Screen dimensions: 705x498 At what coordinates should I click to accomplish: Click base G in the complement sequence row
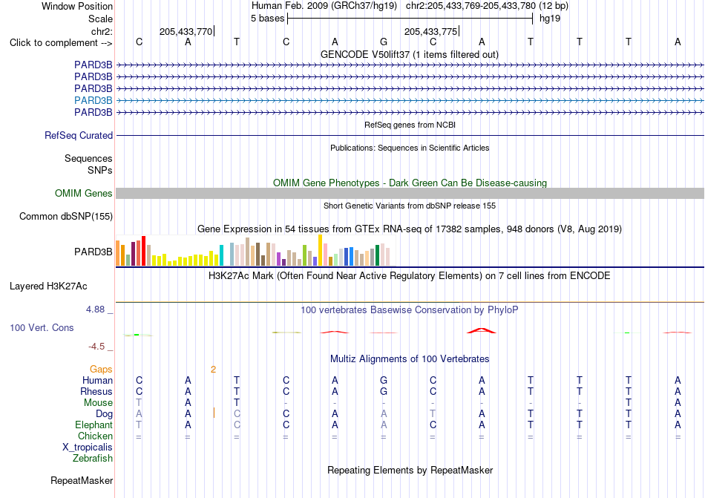point(384,42)
